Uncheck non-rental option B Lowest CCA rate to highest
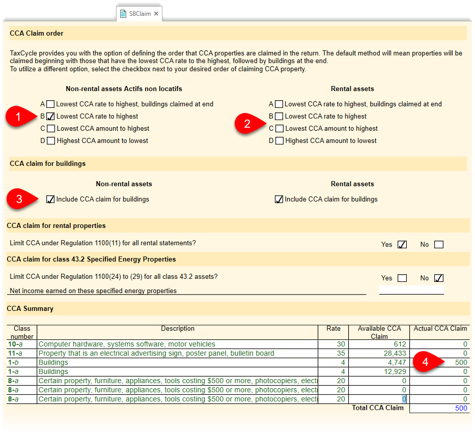Viewport: 475px width, 432px height. [50, 117]
